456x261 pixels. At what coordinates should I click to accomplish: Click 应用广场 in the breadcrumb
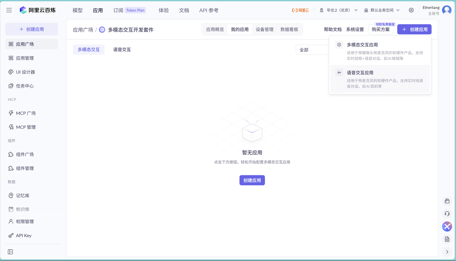(x=83, y=30)
